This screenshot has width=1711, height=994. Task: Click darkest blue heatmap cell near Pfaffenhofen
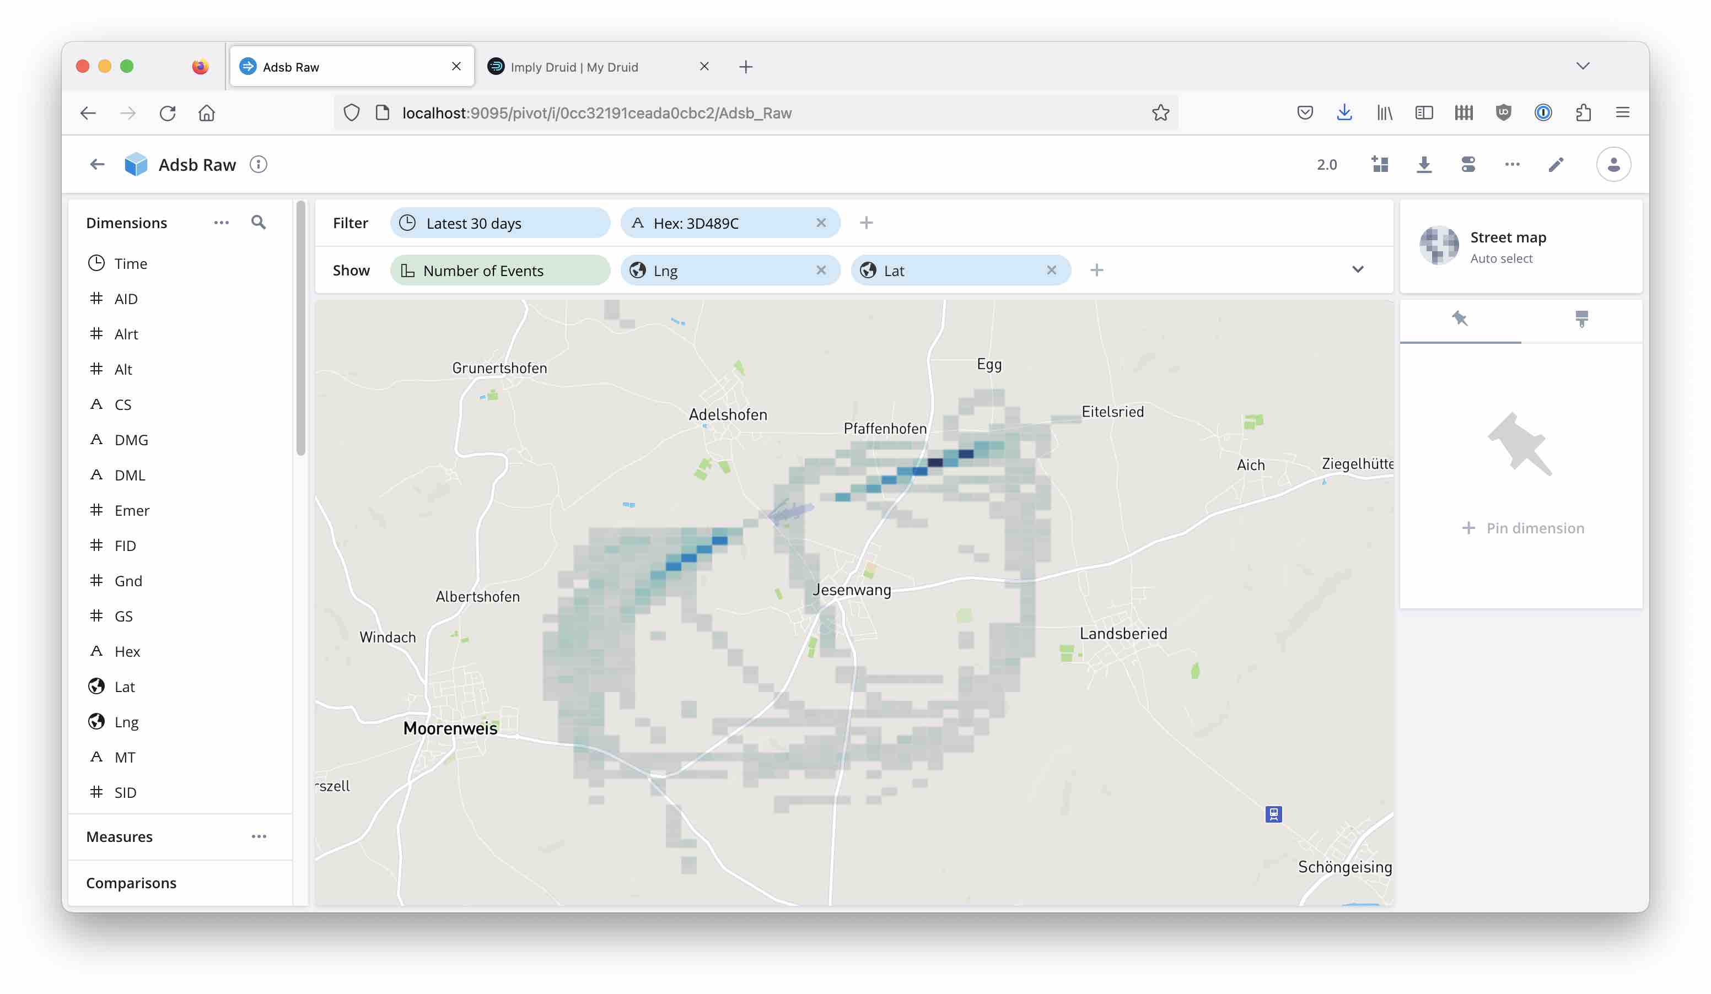935,463
